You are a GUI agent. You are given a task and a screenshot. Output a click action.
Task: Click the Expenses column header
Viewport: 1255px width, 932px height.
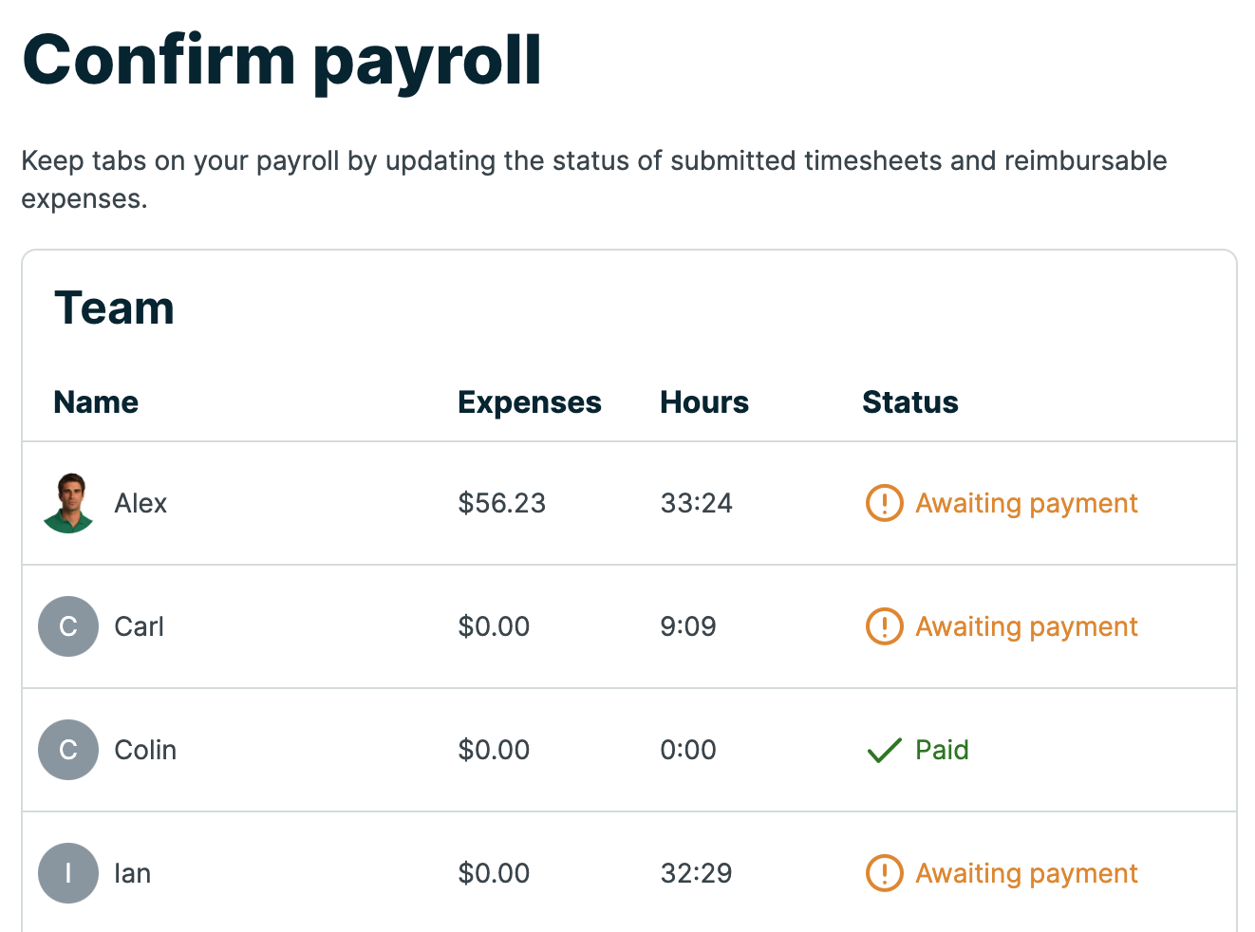coord(529,402)
